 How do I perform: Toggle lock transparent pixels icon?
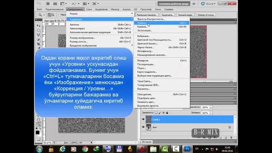point(156,113)
